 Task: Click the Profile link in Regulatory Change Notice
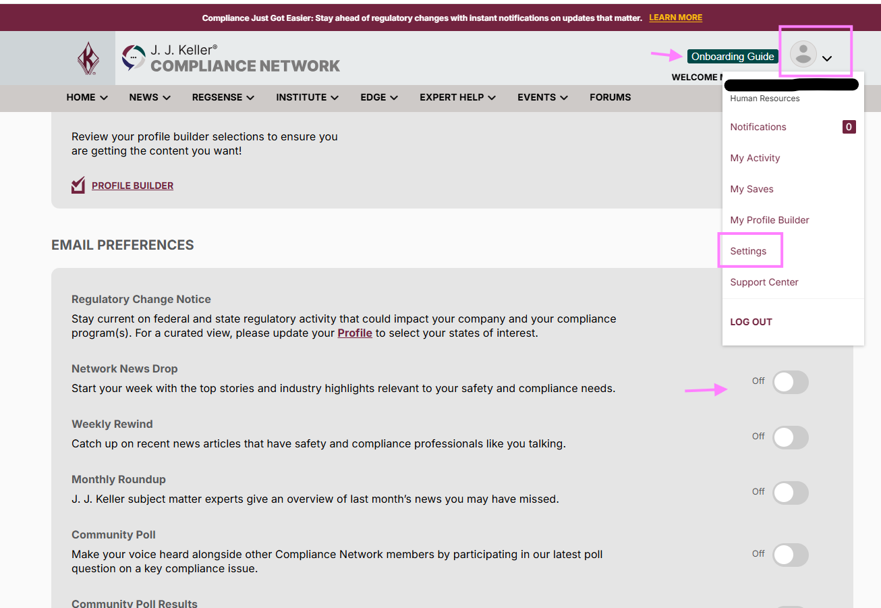point(355,333)
